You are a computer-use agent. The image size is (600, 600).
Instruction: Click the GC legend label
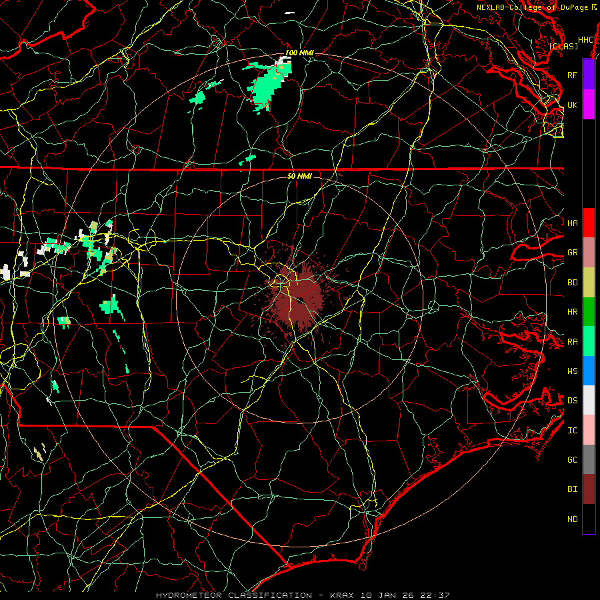(572, 459)
